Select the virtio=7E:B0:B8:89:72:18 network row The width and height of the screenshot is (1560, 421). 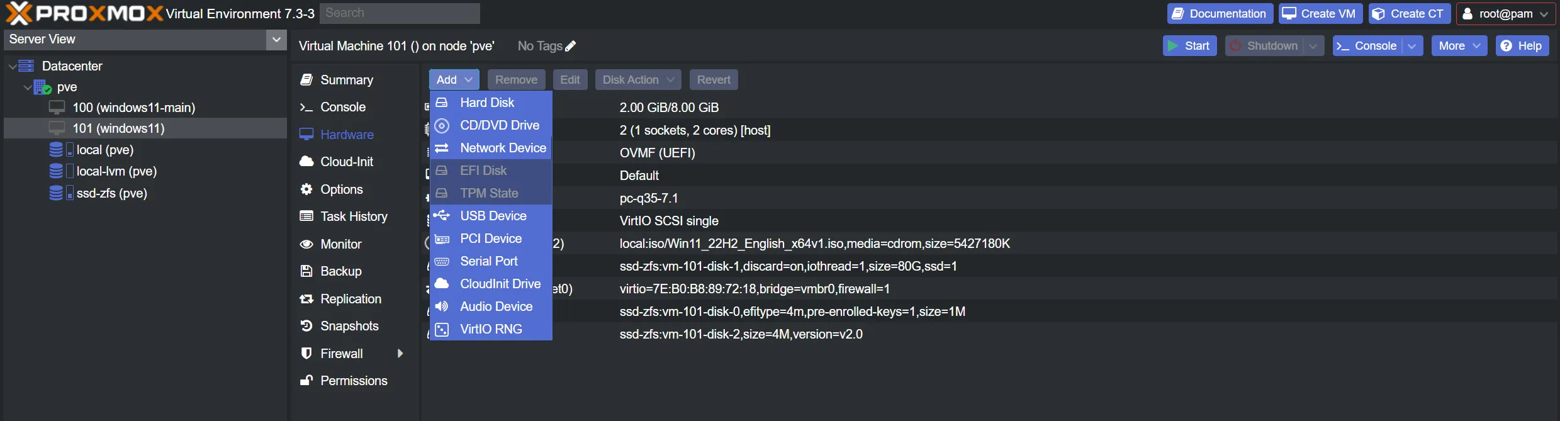[989, 289]
